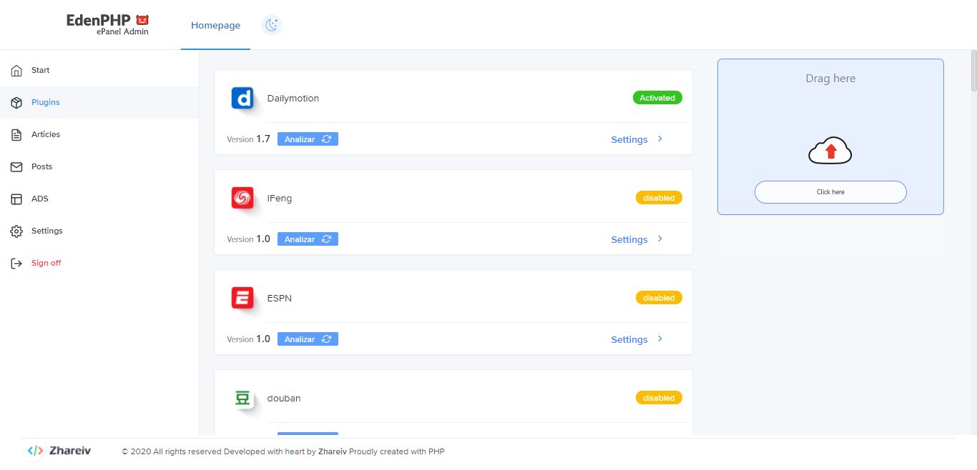Expand Dailymotion Settings chevron
977x470 pixels.
point(660,139)
